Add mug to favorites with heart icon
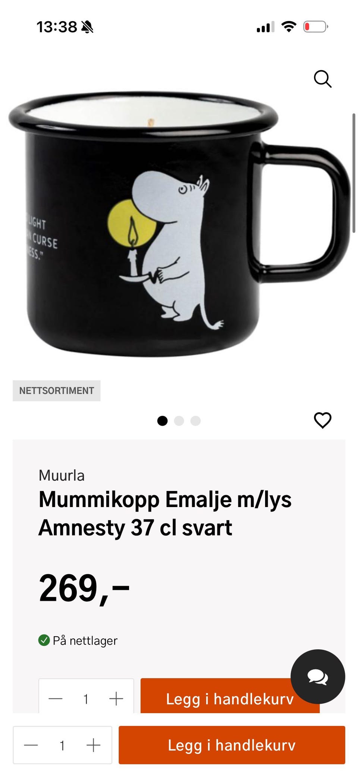358x777 pixels. [x=323, y=420]
